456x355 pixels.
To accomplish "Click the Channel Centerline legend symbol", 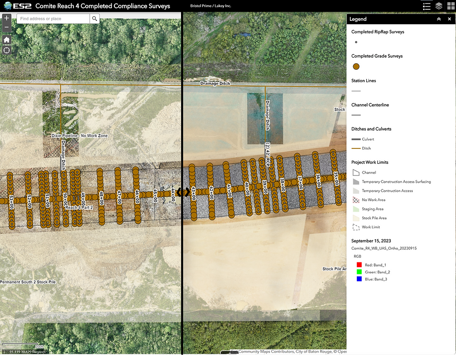I will tap(356, 115).
